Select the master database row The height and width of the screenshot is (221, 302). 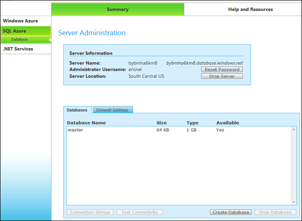coord(179,130)
